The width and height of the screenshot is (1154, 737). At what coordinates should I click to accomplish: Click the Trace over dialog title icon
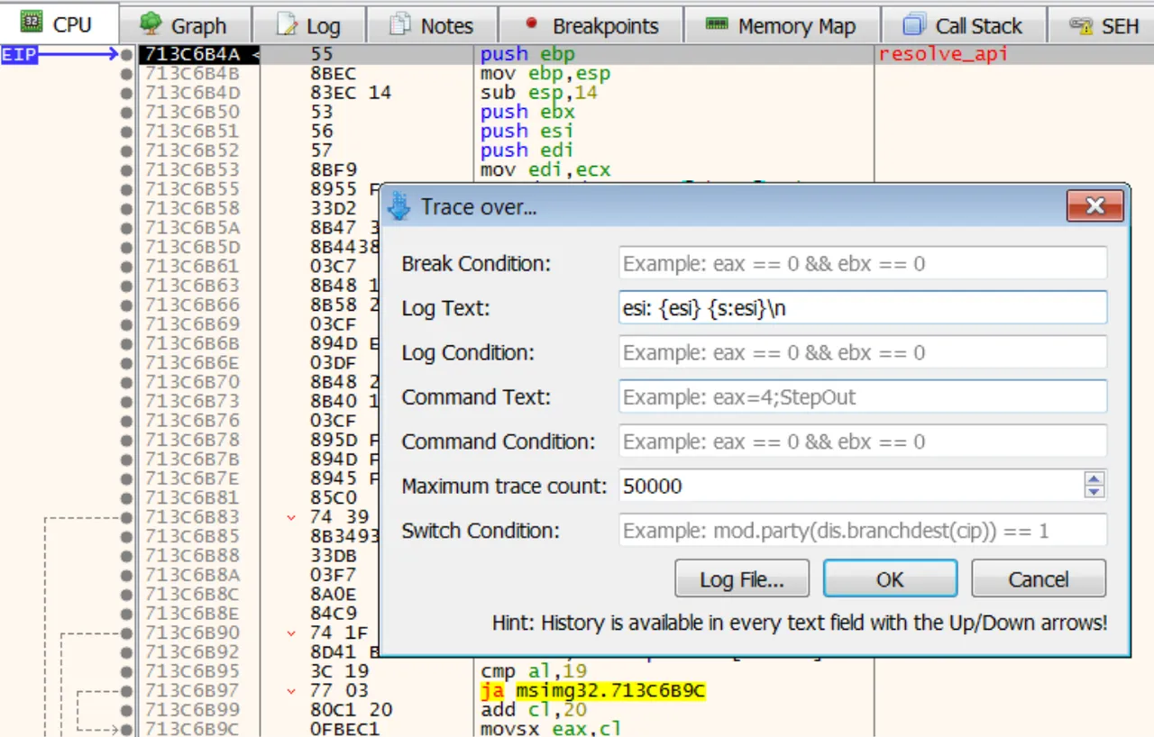click(399, 207)
